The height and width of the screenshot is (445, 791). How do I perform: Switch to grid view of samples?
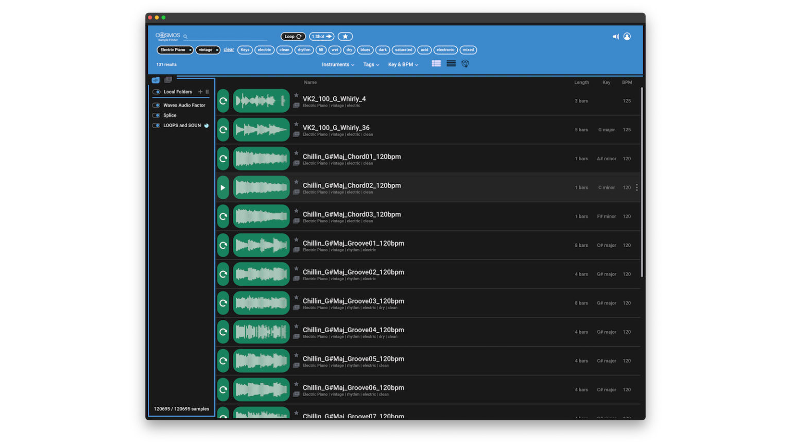coord(436,63)
